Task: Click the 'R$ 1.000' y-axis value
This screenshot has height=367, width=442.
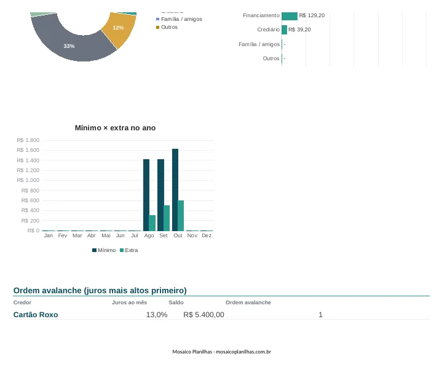Action: point(28,180)
